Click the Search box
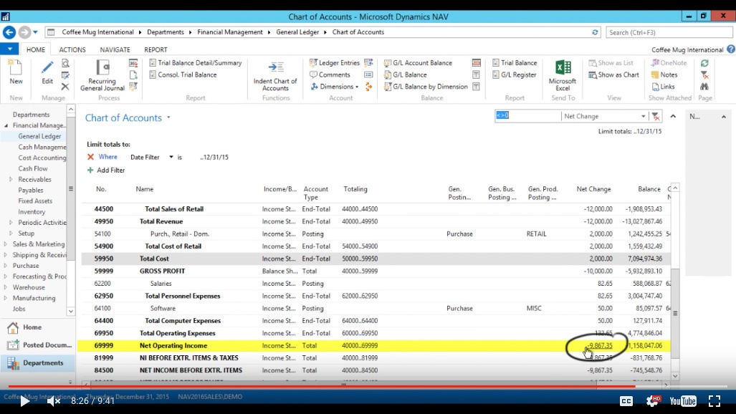Viewport: 736px width, 414px height. tap(669, 32)
